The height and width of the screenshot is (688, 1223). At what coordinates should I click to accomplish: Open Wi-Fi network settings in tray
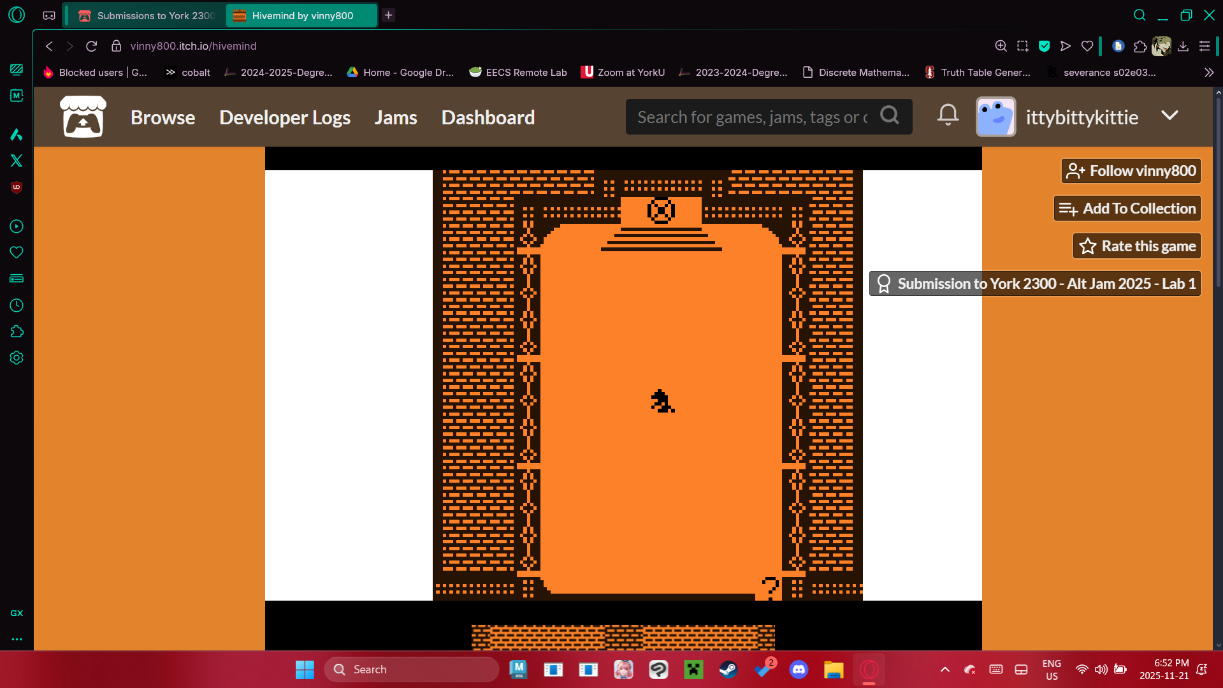click(x=1082, y=670)
